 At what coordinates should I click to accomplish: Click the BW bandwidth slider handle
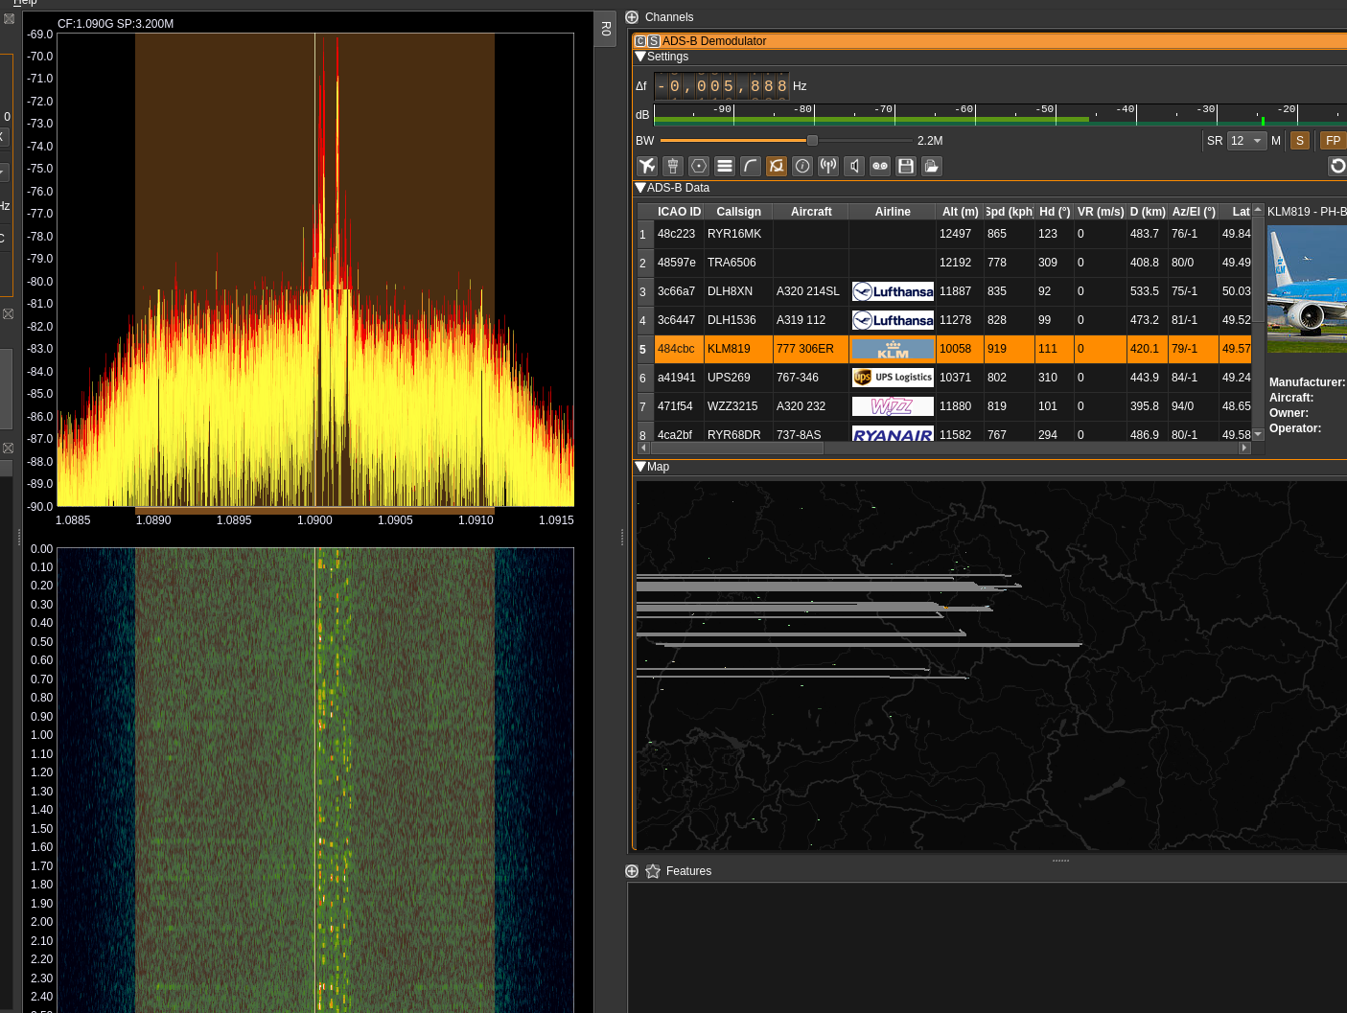point(812,141)
